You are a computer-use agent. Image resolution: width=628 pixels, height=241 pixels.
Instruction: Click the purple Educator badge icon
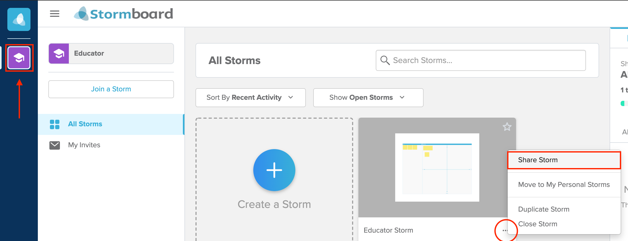tap(59, 54)
